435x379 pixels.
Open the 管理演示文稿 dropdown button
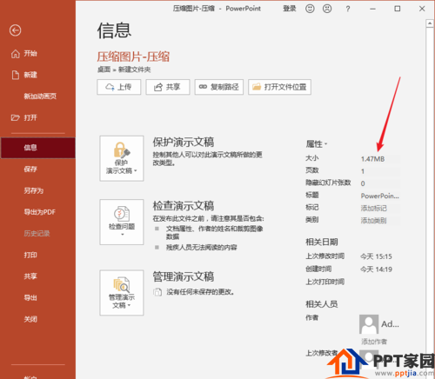pos(122,293)
